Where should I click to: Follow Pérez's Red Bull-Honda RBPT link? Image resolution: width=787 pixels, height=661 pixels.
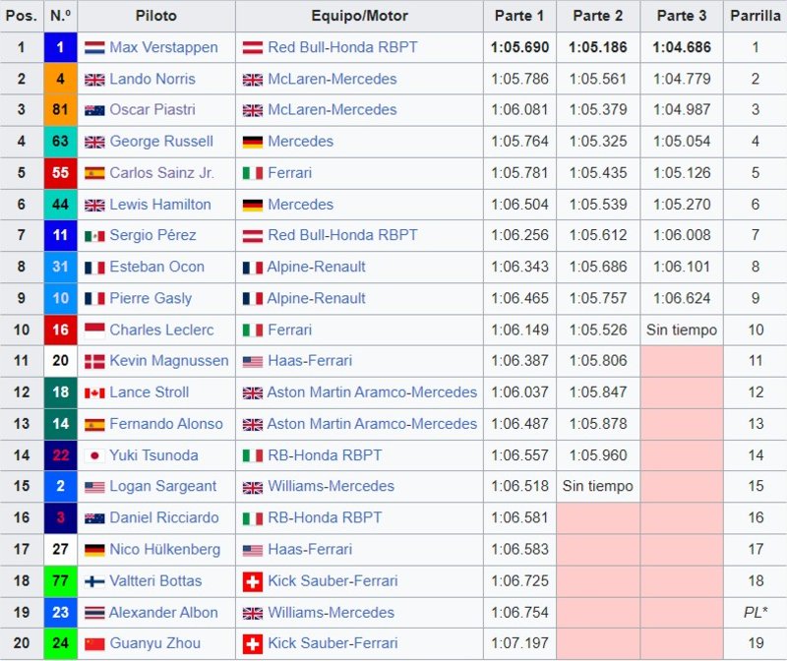342,235
